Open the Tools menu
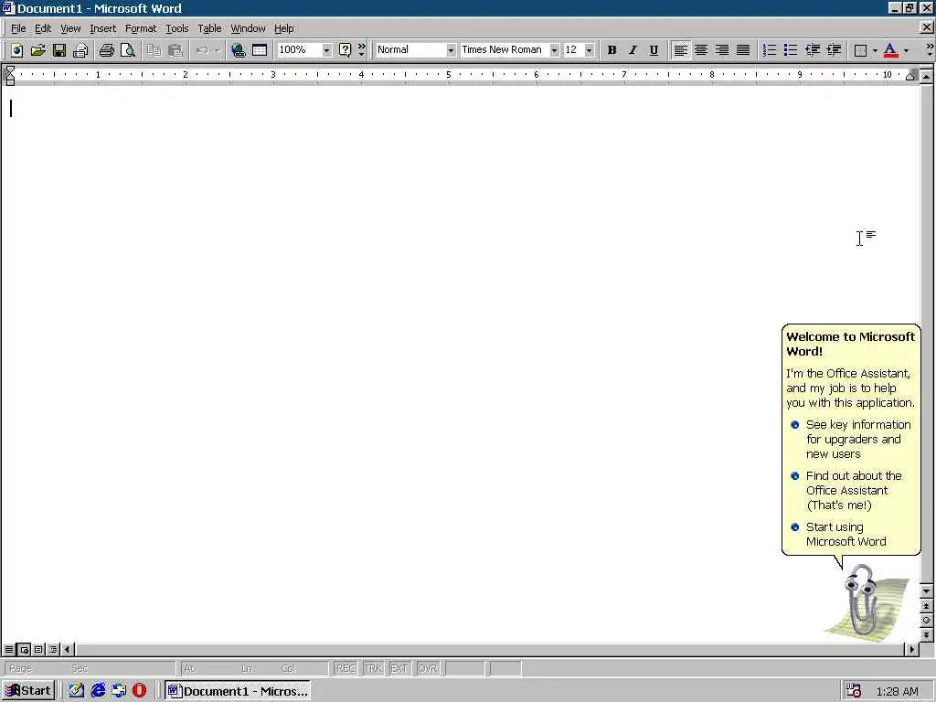The height and width of the screenshot is (702, 936). click(176, 28)
